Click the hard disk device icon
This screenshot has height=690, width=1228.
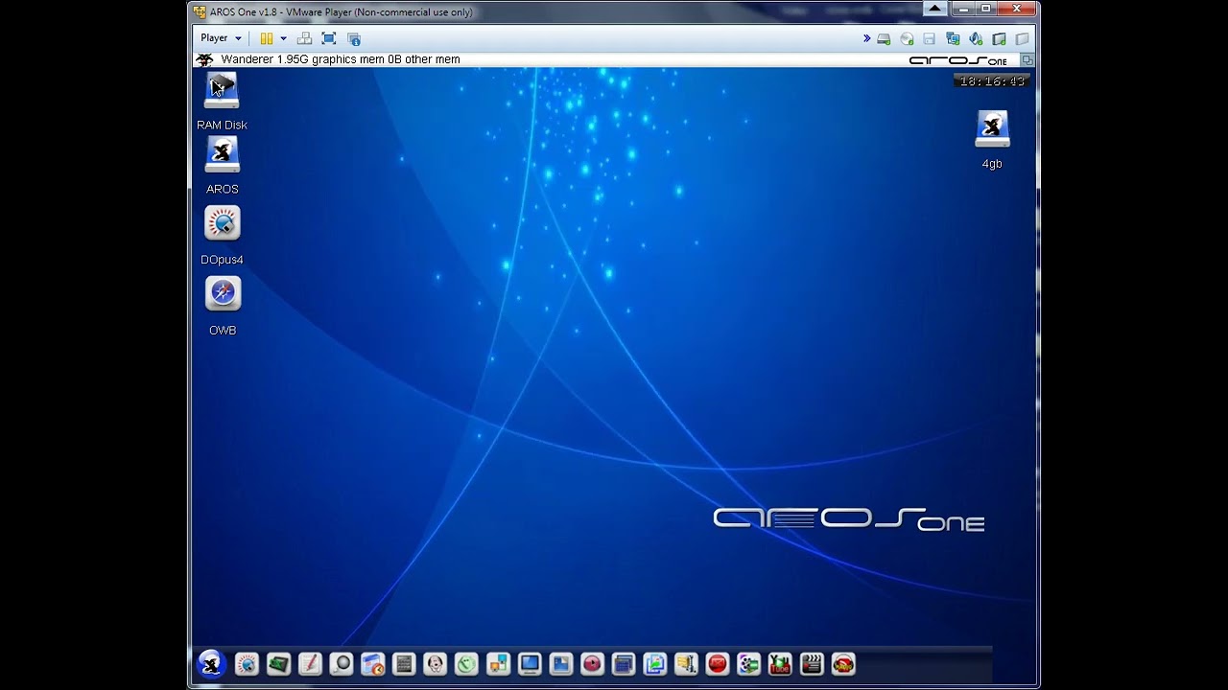click(x=884, y=39)
